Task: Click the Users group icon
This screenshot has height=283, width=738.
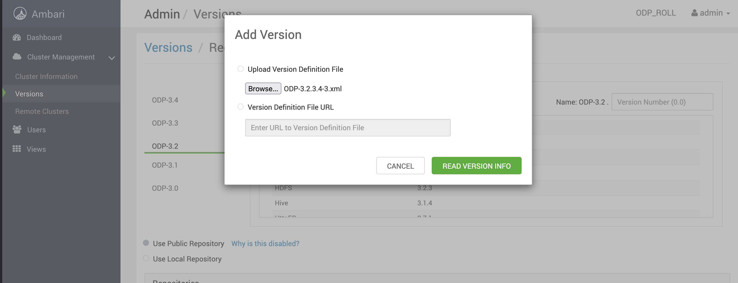Action: click(17, 129)
